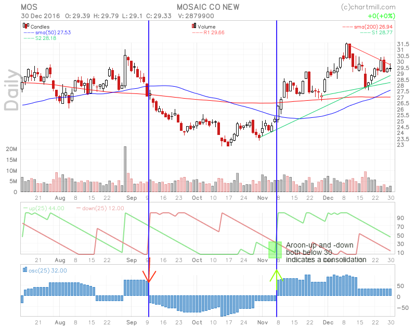The height and width of the screenshot is (327, 416).
Task: Click the mid-October lowest oscillator bar
Action: pos(222,306)
